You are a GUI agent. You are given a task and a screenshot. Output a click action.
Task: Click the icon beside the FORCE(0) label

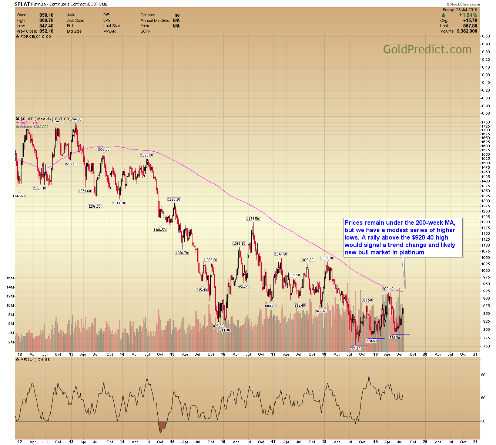pyautogui.click(x=18, y=37)
